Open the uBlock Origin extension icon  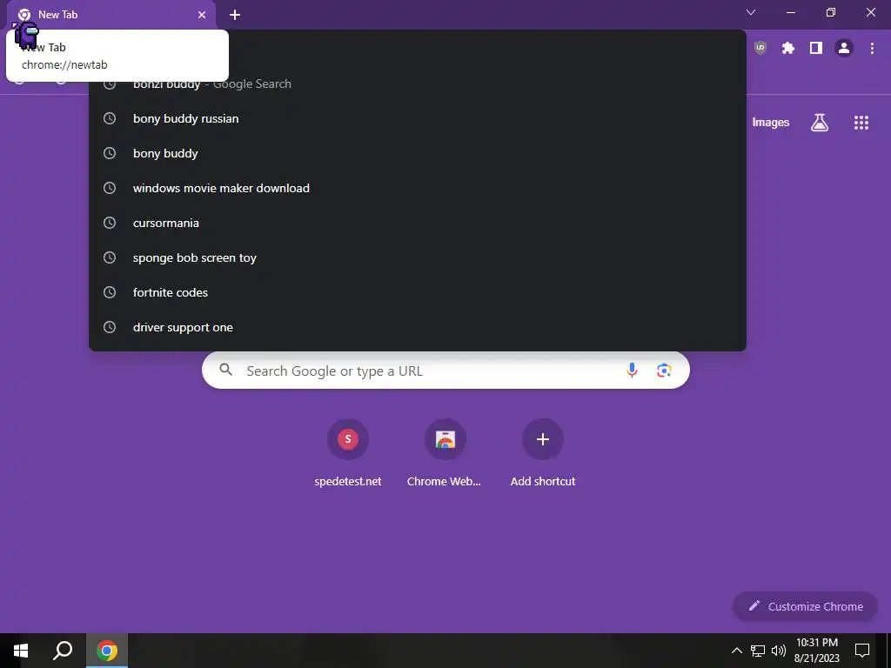(x=760, y=48)
